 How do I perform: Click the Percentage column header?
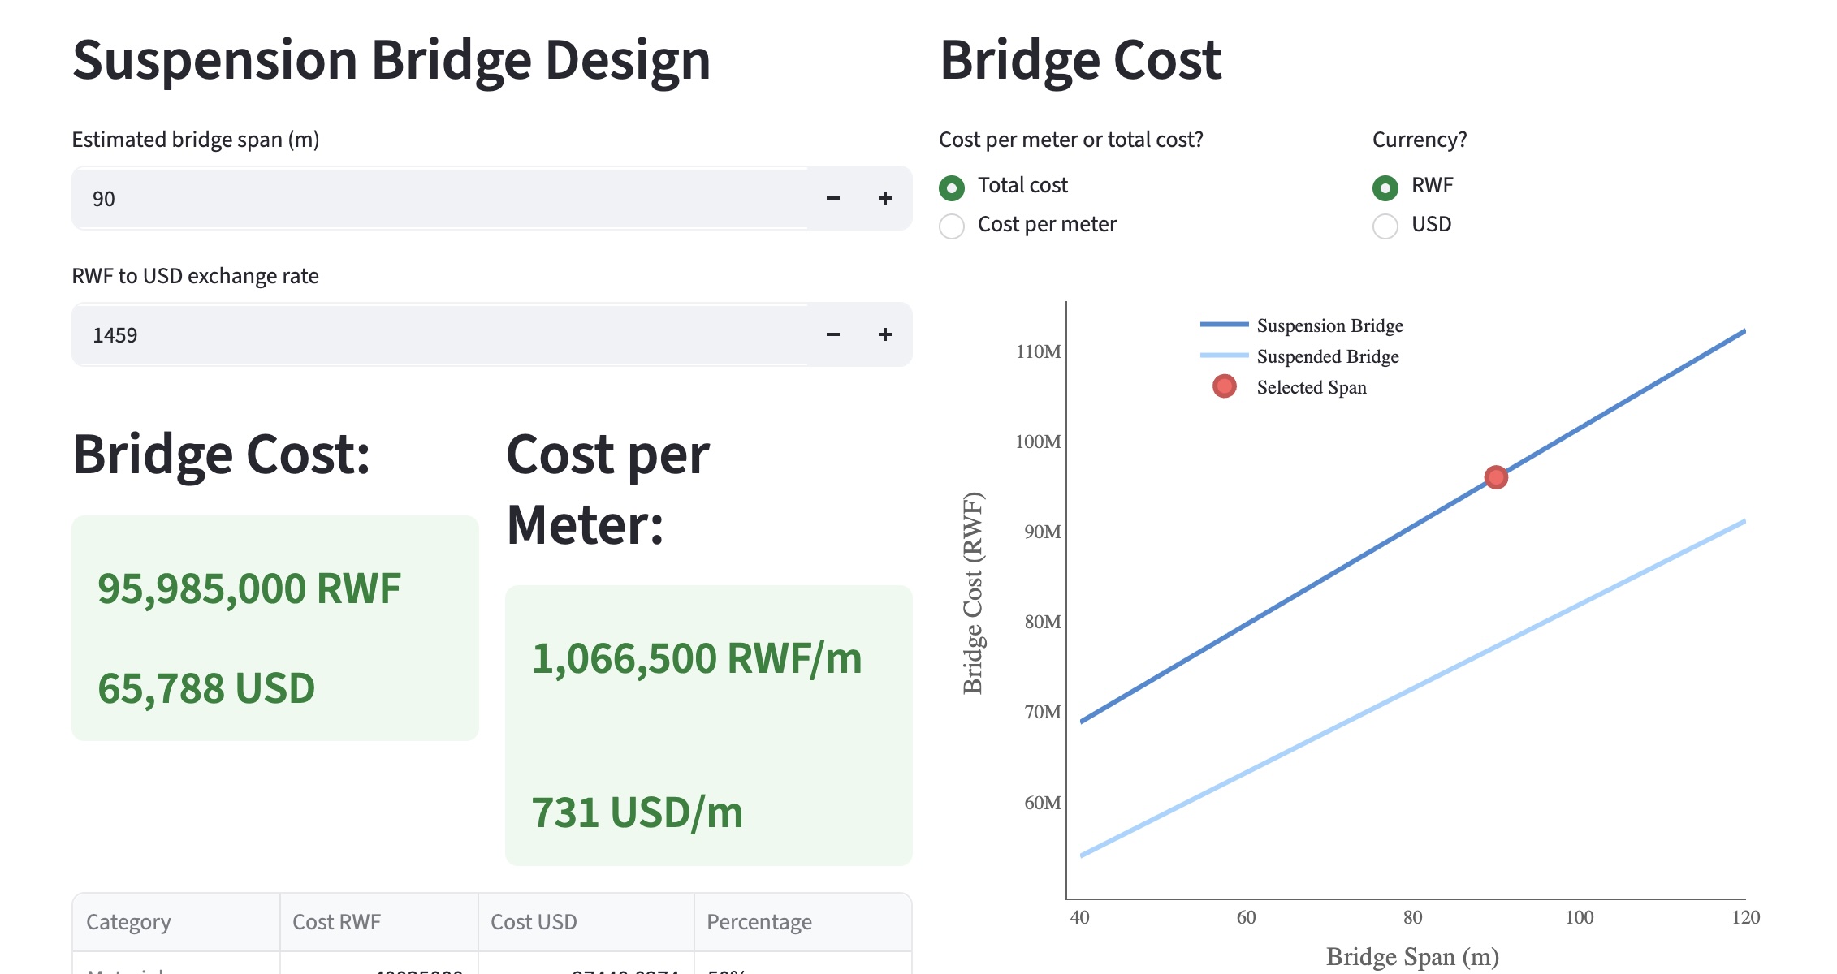click(803, 922)
